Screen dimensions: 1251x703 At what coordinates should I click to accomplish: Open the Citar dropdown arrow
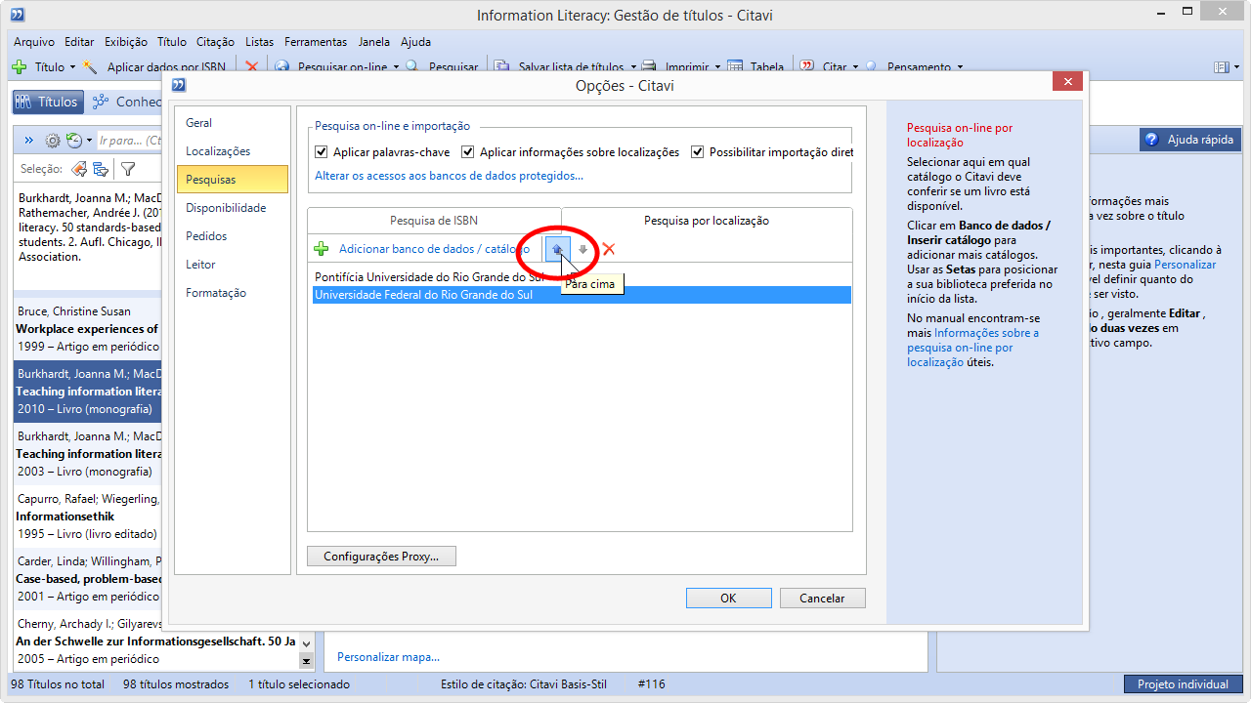tap(855, 67)
